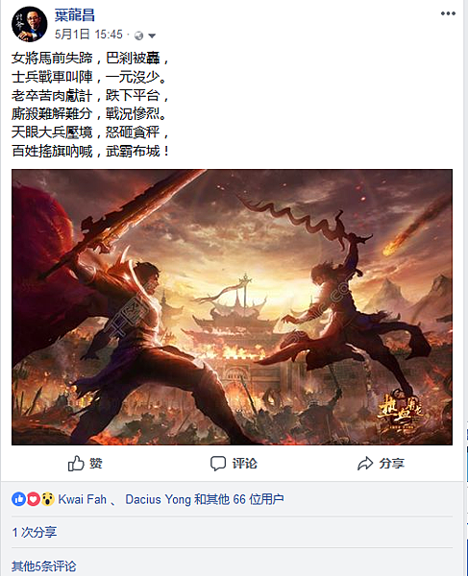
Task: Click the Wow face reaction icon
Action: [x=47, y=499]
